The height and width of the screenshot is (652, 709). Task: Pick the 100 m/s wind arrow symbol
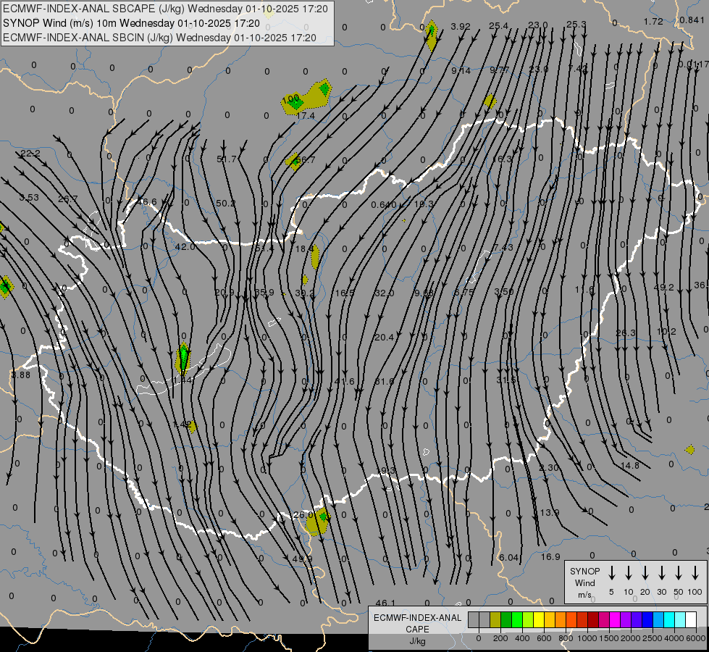pyautogui.click(x=695, y=572)
